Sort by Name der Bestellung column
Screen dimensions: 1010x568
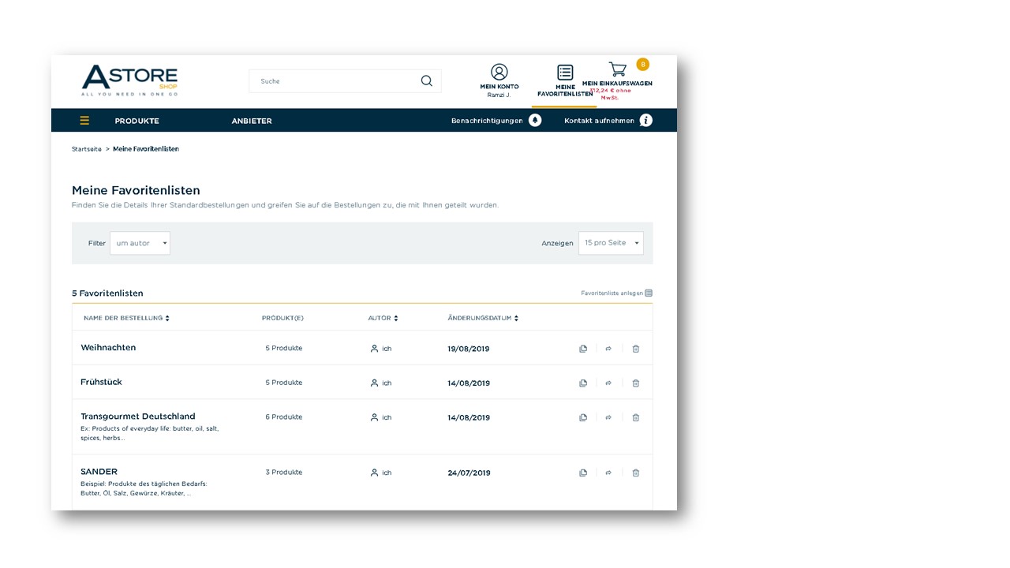coord(126,319)
